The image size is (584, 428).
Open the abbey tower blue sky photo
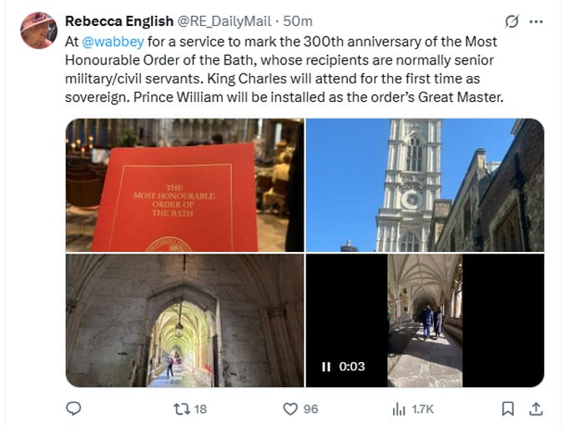point(425,185)
